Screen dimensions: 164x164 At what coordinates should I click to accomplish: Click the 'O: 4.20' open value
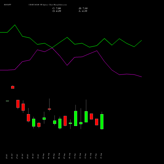pyautogui.click(x=57, y=11)
